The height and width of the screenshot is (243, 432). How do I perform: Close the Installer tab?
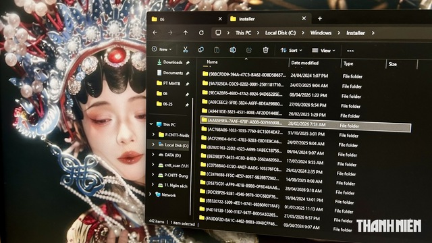coord(304,18)
